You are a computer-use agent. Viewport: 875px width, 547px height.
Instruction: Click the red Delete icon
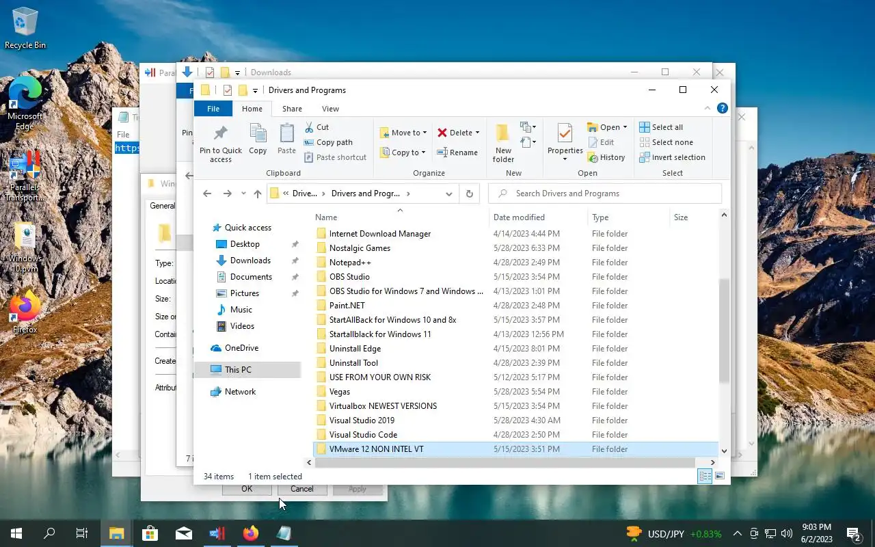click(x=442, y=133)
